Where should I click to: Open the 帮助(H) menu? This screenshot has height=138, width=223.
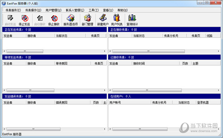pos(122,10)
